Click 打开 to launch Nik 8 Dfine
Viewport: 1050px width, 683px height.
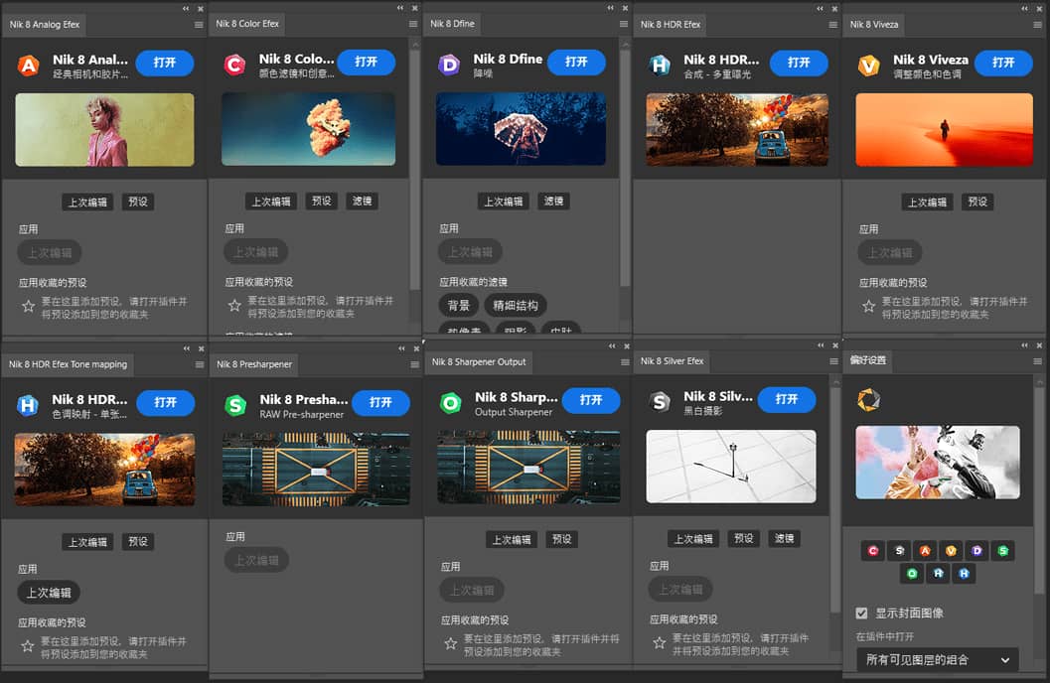[576, 63]
